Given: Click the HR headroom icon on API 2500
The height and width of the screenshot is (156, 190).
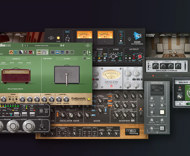Looking at the screenshot, I should coord(129,39).
